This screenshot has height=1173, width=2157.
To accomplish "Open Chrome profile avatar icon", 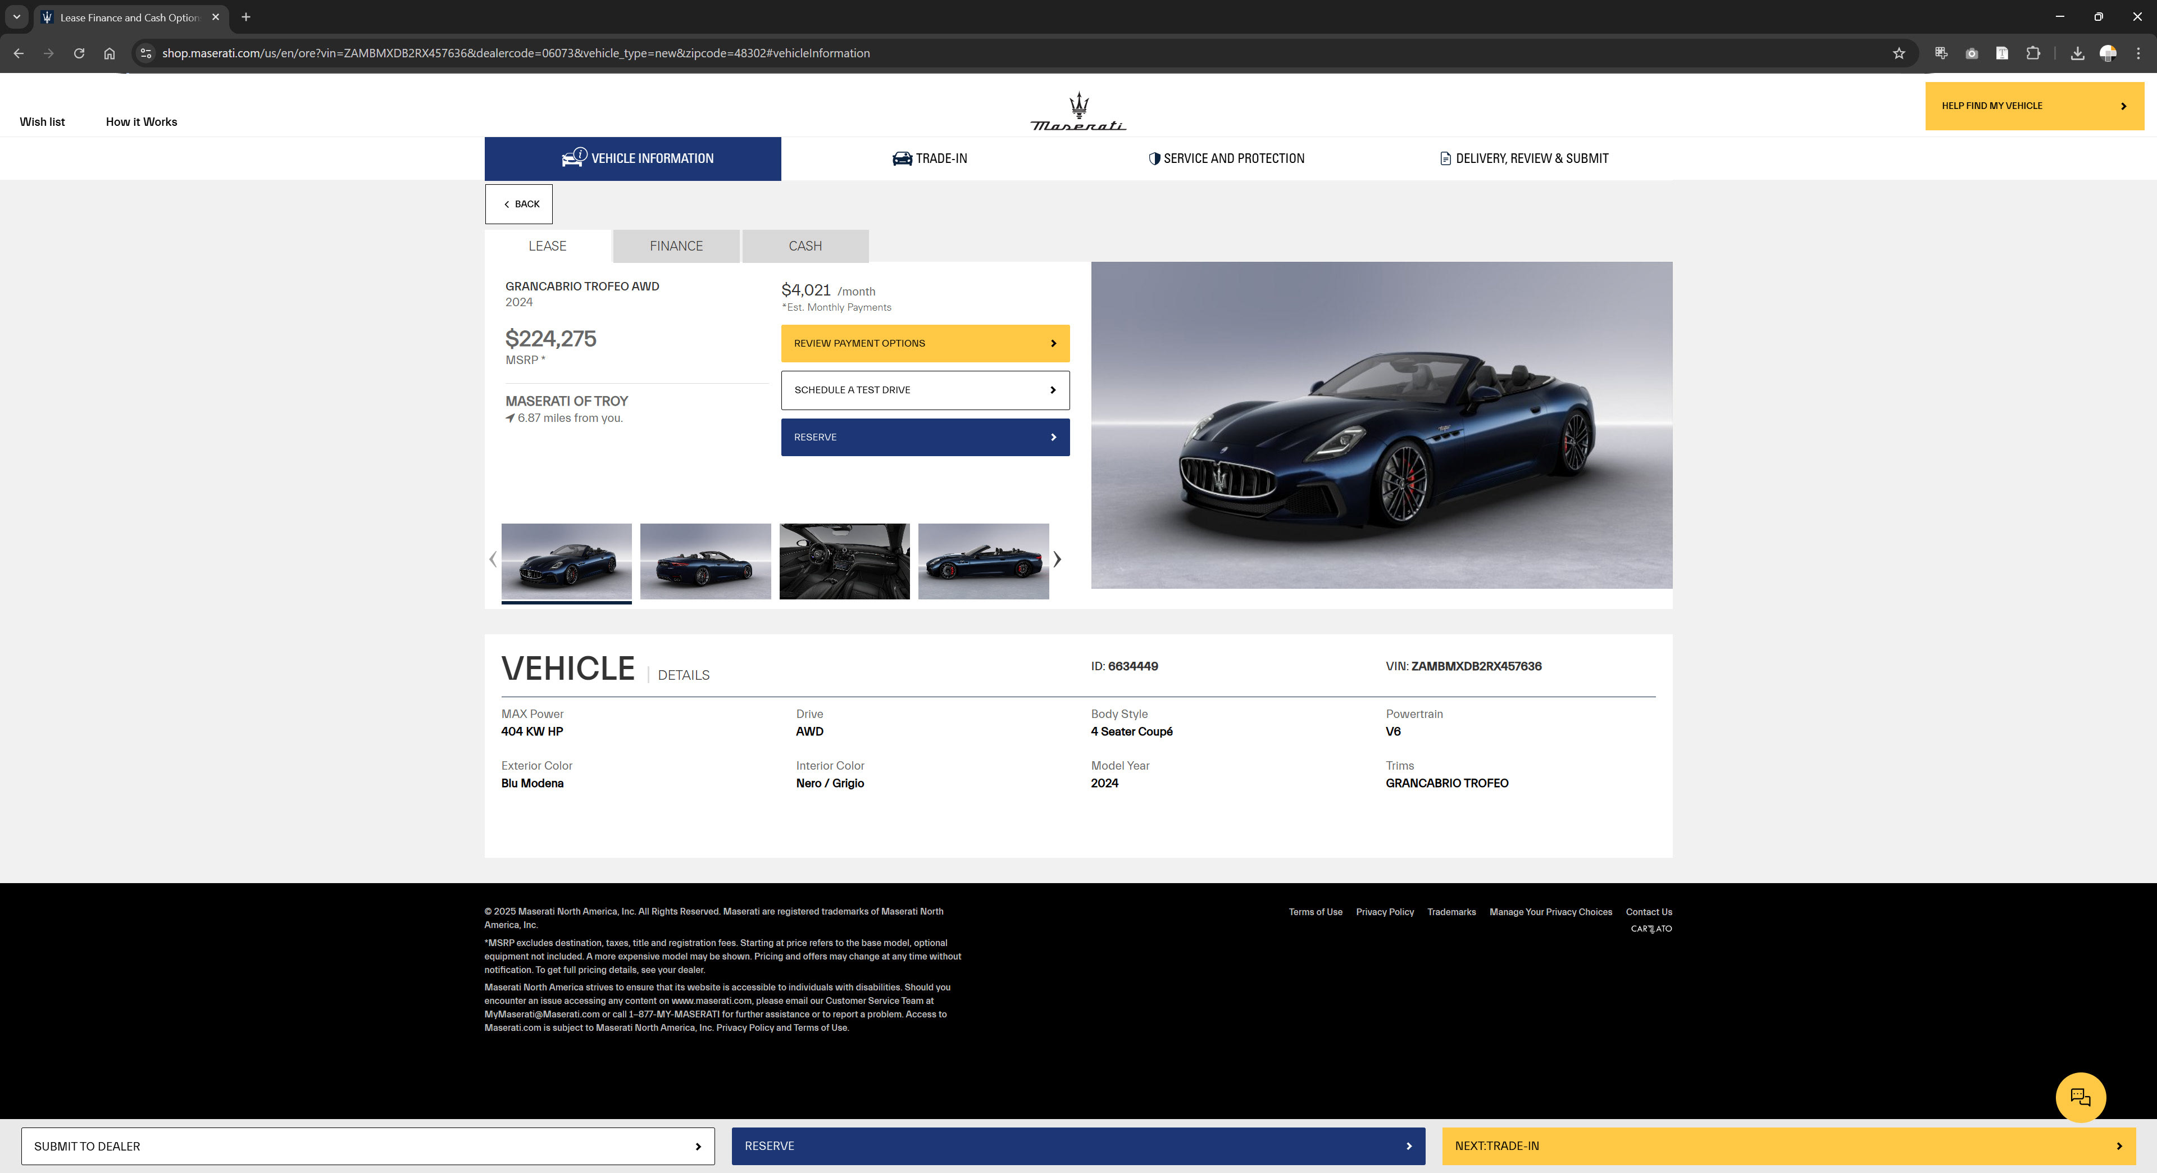I will pyautogui.click(x=2109, y=53).
